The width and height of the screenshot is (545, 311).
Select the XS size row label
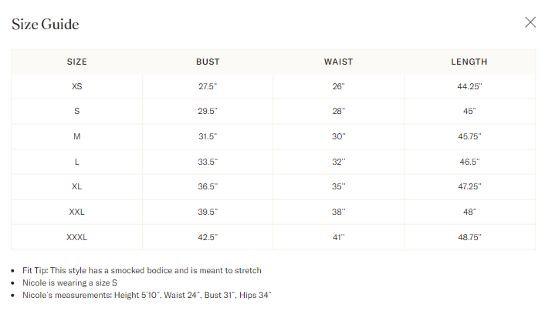pyautogui.click(x=77, y=86)
